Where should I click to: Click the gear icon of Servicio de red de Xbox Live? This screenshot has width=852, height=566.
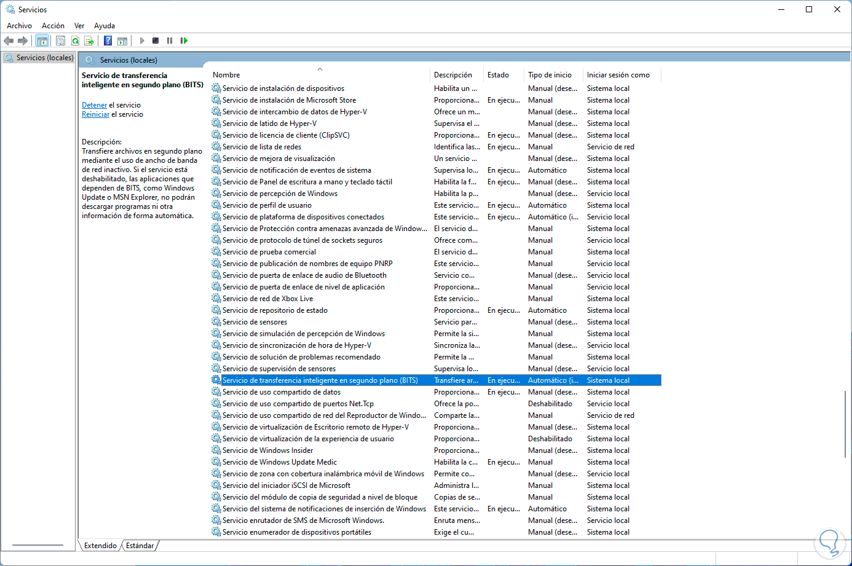[x=216, y=298]
